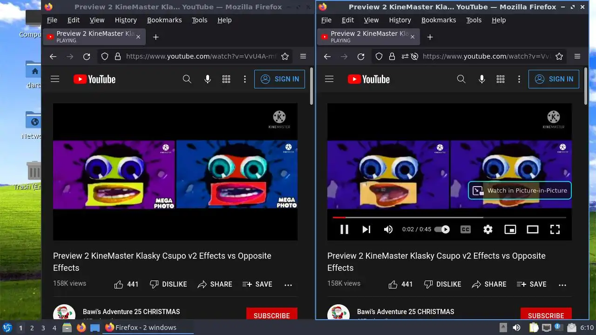Start voice search in right window
The height and width of the screenshot is (335, 596).
tap(482, 79)
